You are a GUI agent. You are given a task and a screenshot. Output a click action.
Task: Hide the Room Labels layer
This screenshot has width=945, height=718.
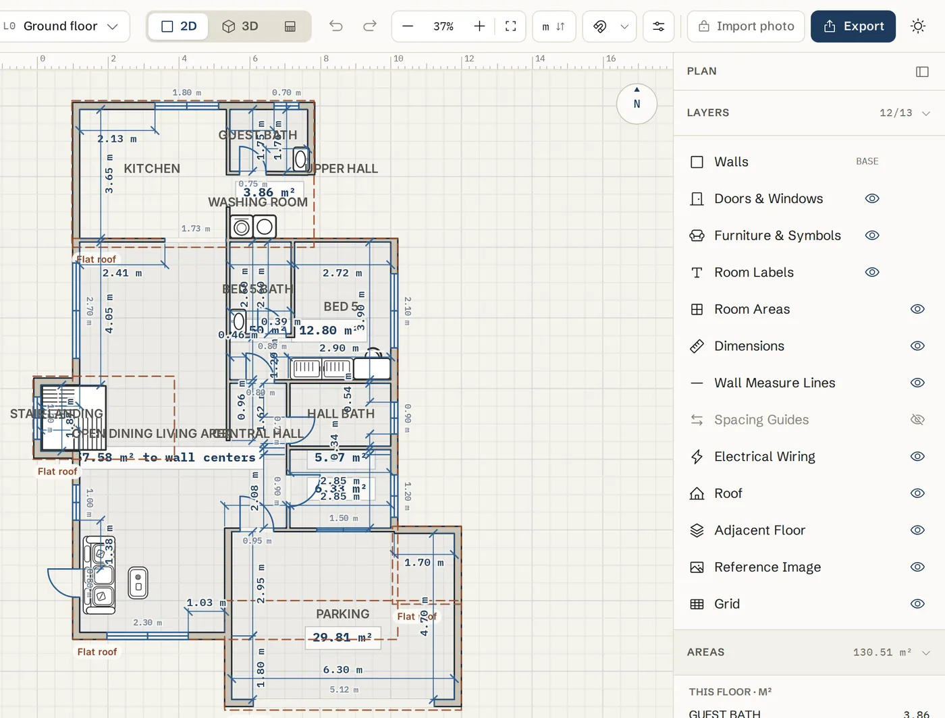tap(872, 272)
